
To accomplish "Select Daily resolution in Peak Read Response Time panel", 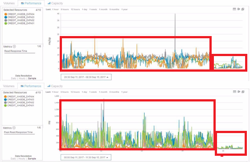I will pyautogui.click(x=13, y=158).
